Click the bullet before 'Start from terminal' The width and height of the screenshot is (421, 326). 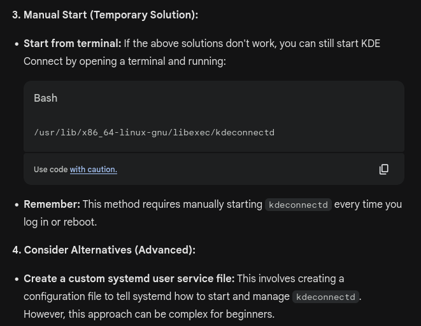17,44
